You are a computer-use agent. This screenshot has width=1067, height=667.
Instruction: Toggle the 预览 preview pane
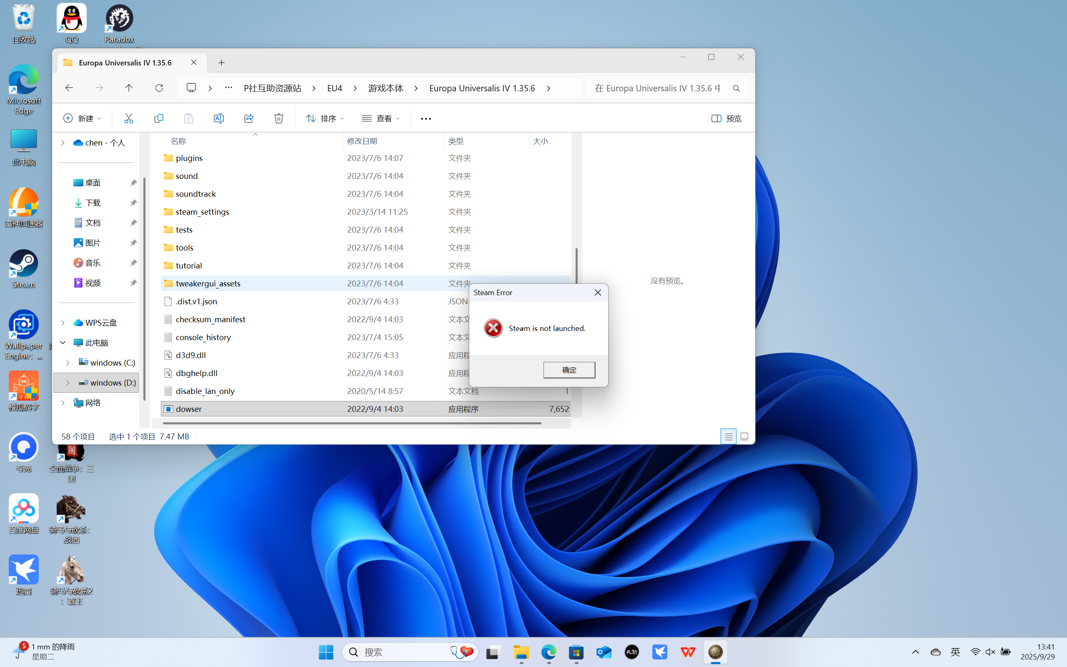(x=726, y=118)
